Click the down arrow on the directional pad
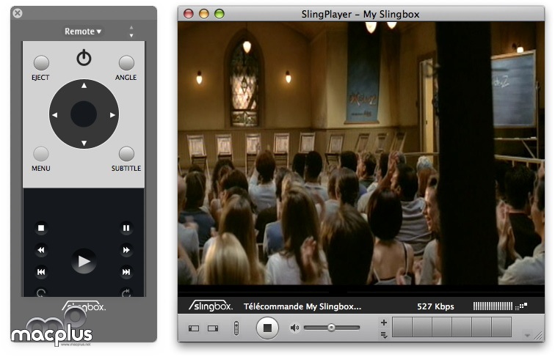555x357 pixels. tap(84, 143)
